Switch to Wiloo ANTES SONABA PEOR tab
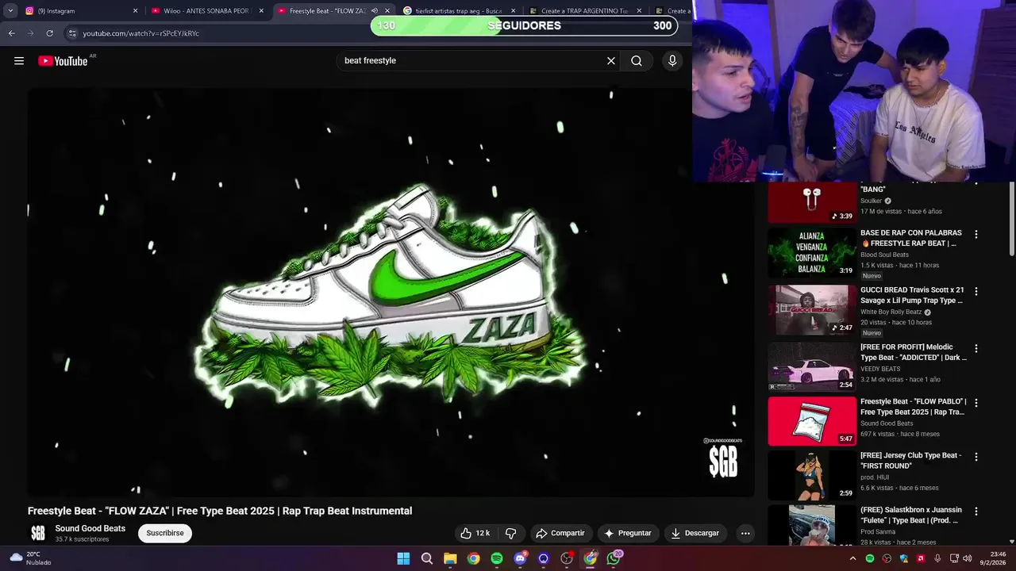Image resolution: width=1016 pixels, height=571 pixels. 208,11
